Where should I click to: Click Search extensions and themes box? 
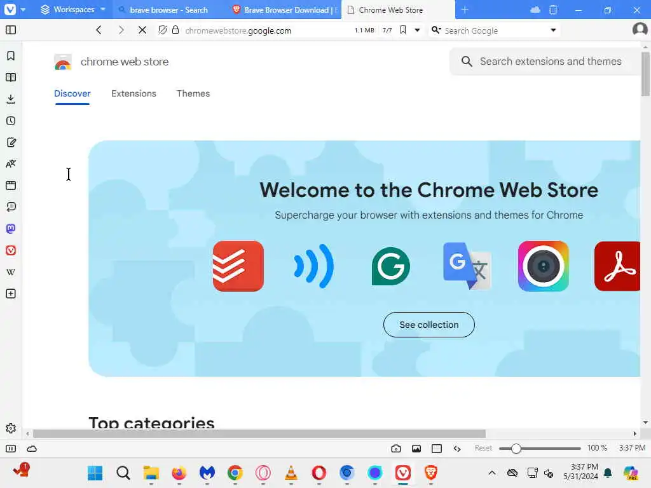[545, 62]
